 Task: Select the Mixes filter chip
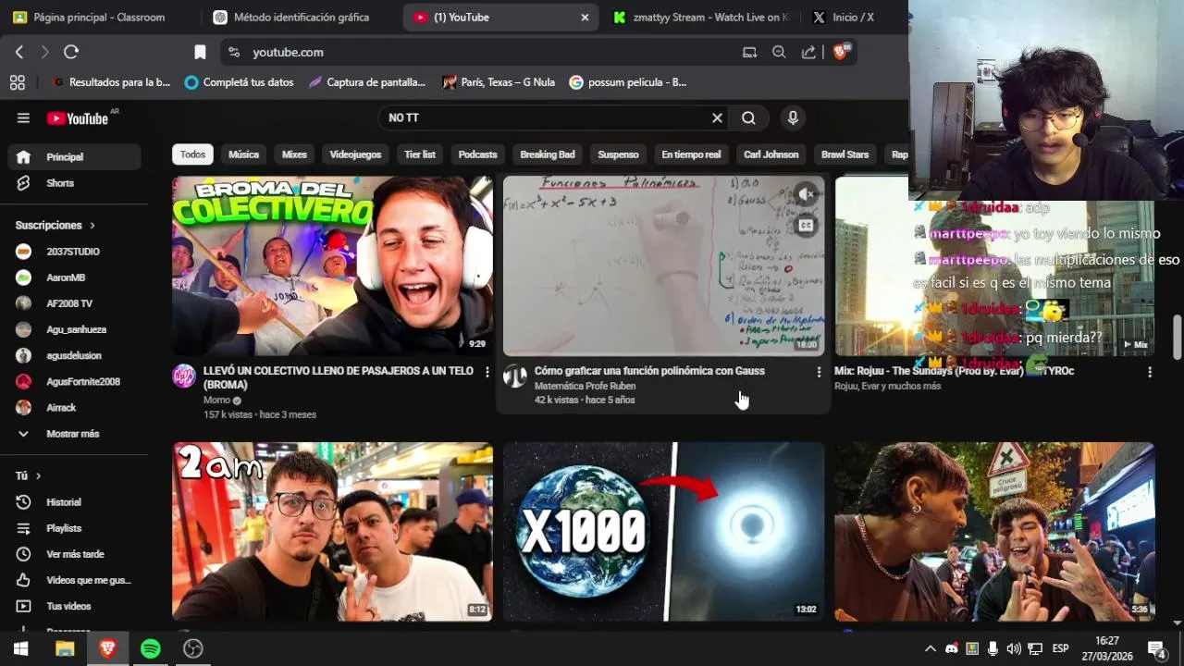[x=294, y=154]
